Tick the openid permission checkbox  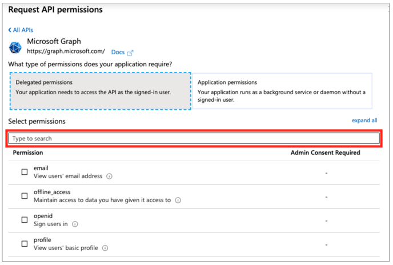tap(25, 220)
